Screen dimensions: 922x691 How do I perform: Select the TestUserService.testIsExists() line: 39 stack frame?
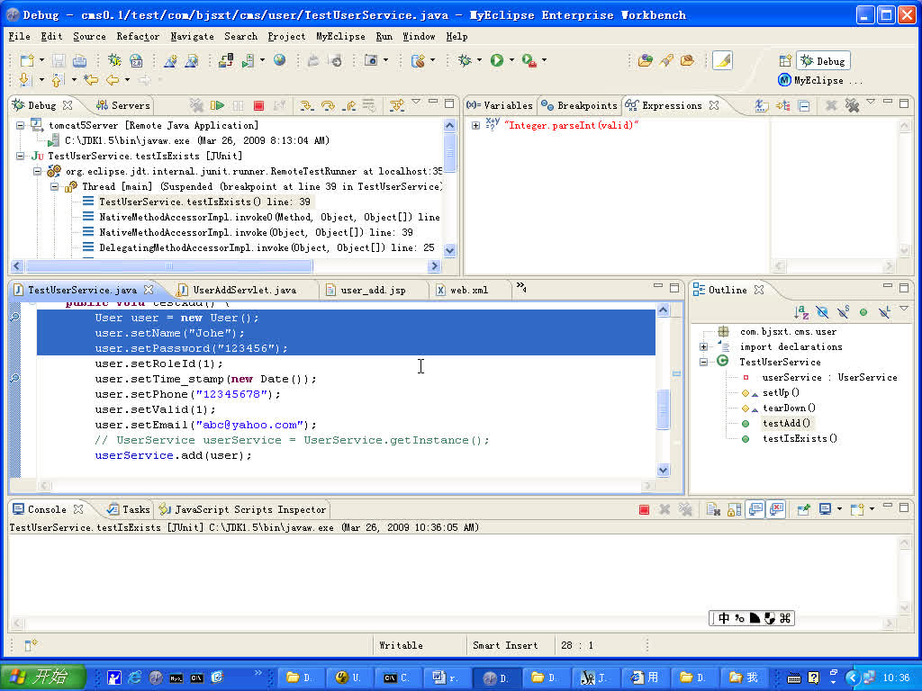pyautogui.click(x=204, y=202)
